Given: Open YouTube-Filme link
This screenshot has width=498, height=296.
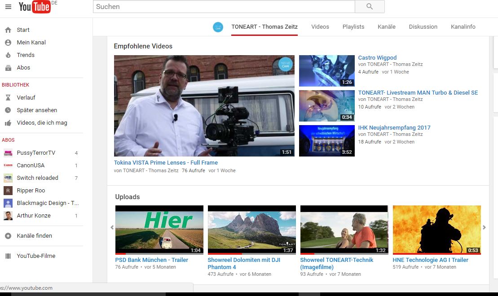Looking at the screenshot, I should click(36, 256).
